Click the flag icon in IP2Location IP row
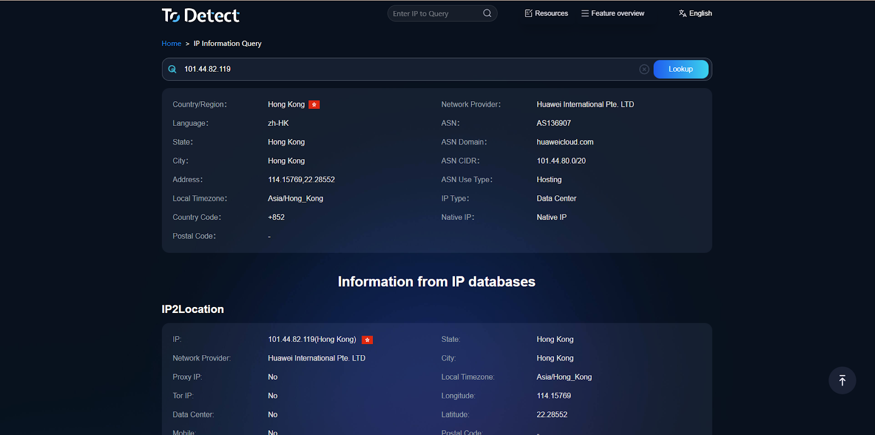The height and width of the screenshot is (435, 875). (367, 340)
